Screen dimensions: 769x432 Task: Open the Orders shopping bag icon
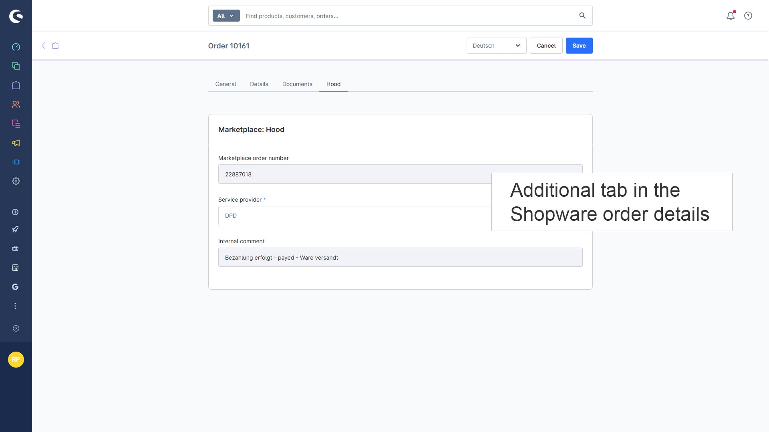click(x=16, y=85)
